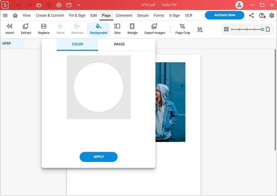Switch to the IMAGE tab
The height and width of the screenshot is (196, 277).
(119, 44)
